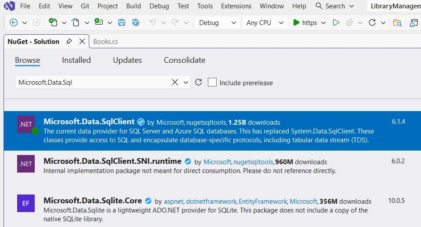Screen dimensions: 421x227
Task: Save the current file with the disk icon
Action: coord(122,23)
